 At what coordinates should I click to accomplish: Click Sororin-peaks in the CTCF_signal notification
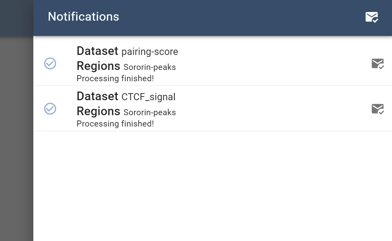[149, 113]
